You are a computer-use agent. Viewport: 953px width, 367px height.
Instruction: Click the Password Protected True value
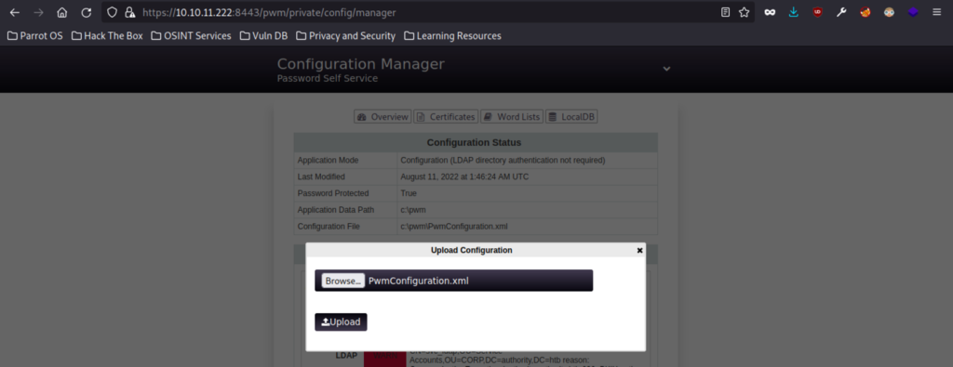(409, 193)
